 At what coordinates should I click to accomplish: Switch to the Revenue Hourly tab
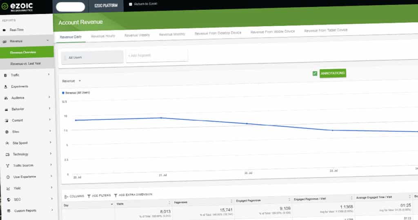click(x=103, y=36)
